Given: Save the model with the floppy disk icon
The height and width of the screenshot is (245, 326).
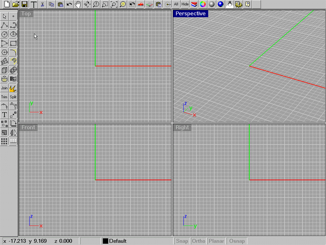Looking at the screenshot, I should (x=25, y=4).
